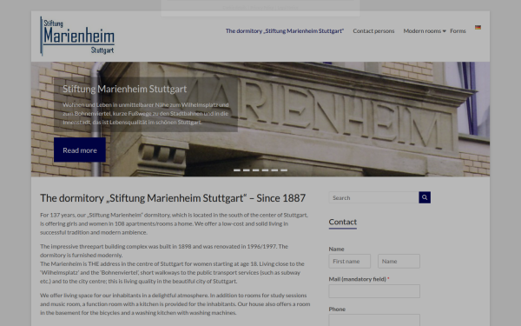Image resolution: width=521 pixels, height=326 pixels.
Task: Click the heading 'The dormitory Stiftung Marienheim Stuttgart – Since 1887'
Action: [173, 198]
